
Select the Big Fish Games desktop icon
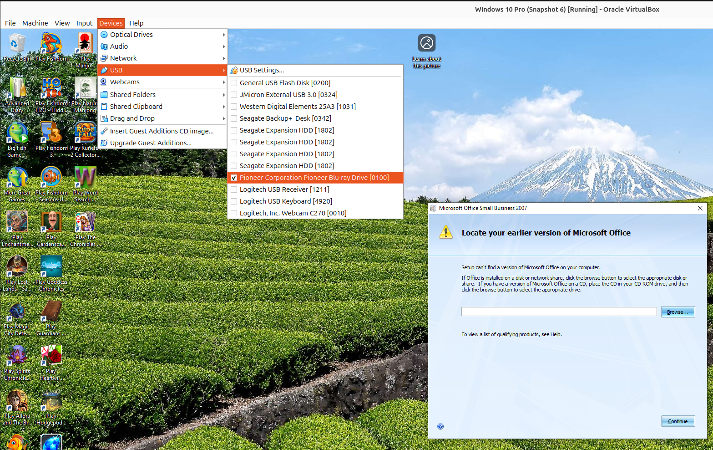[x=17, y=139]
